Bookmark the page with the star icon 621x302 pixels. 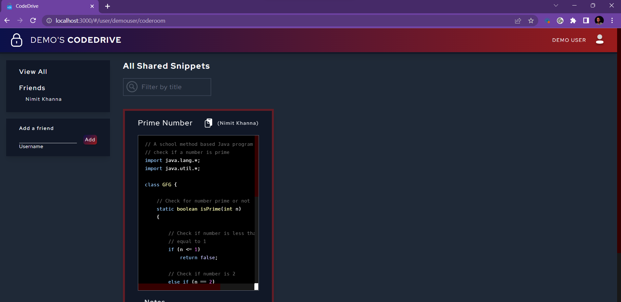(531, 20)
